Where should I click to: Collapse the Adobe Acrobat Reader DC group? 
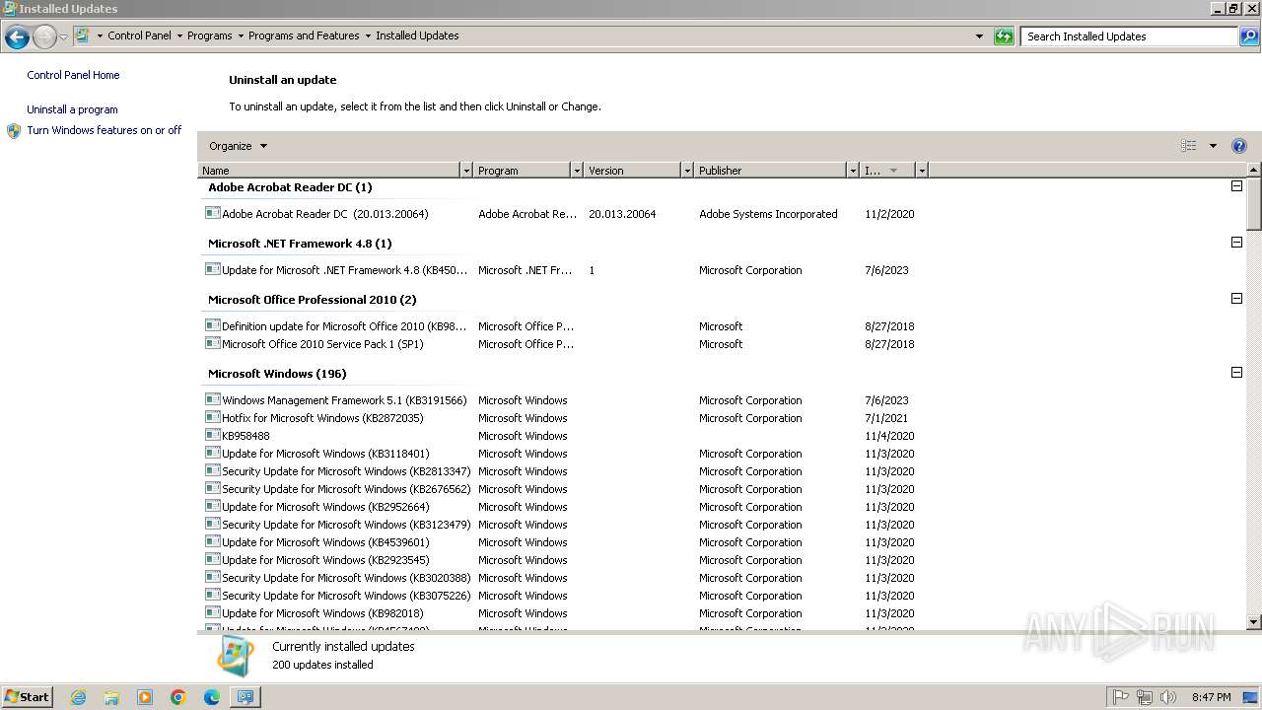pos(1236,186)
